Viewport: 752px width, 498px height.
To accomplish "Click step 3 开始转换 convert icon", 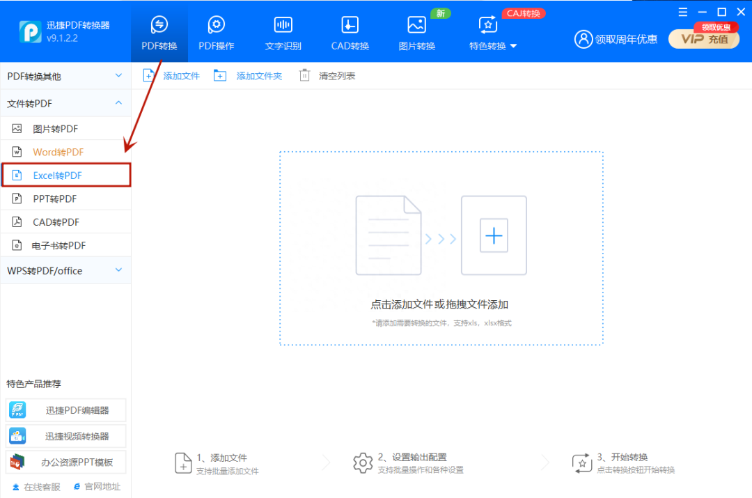I will coord(581,463).
